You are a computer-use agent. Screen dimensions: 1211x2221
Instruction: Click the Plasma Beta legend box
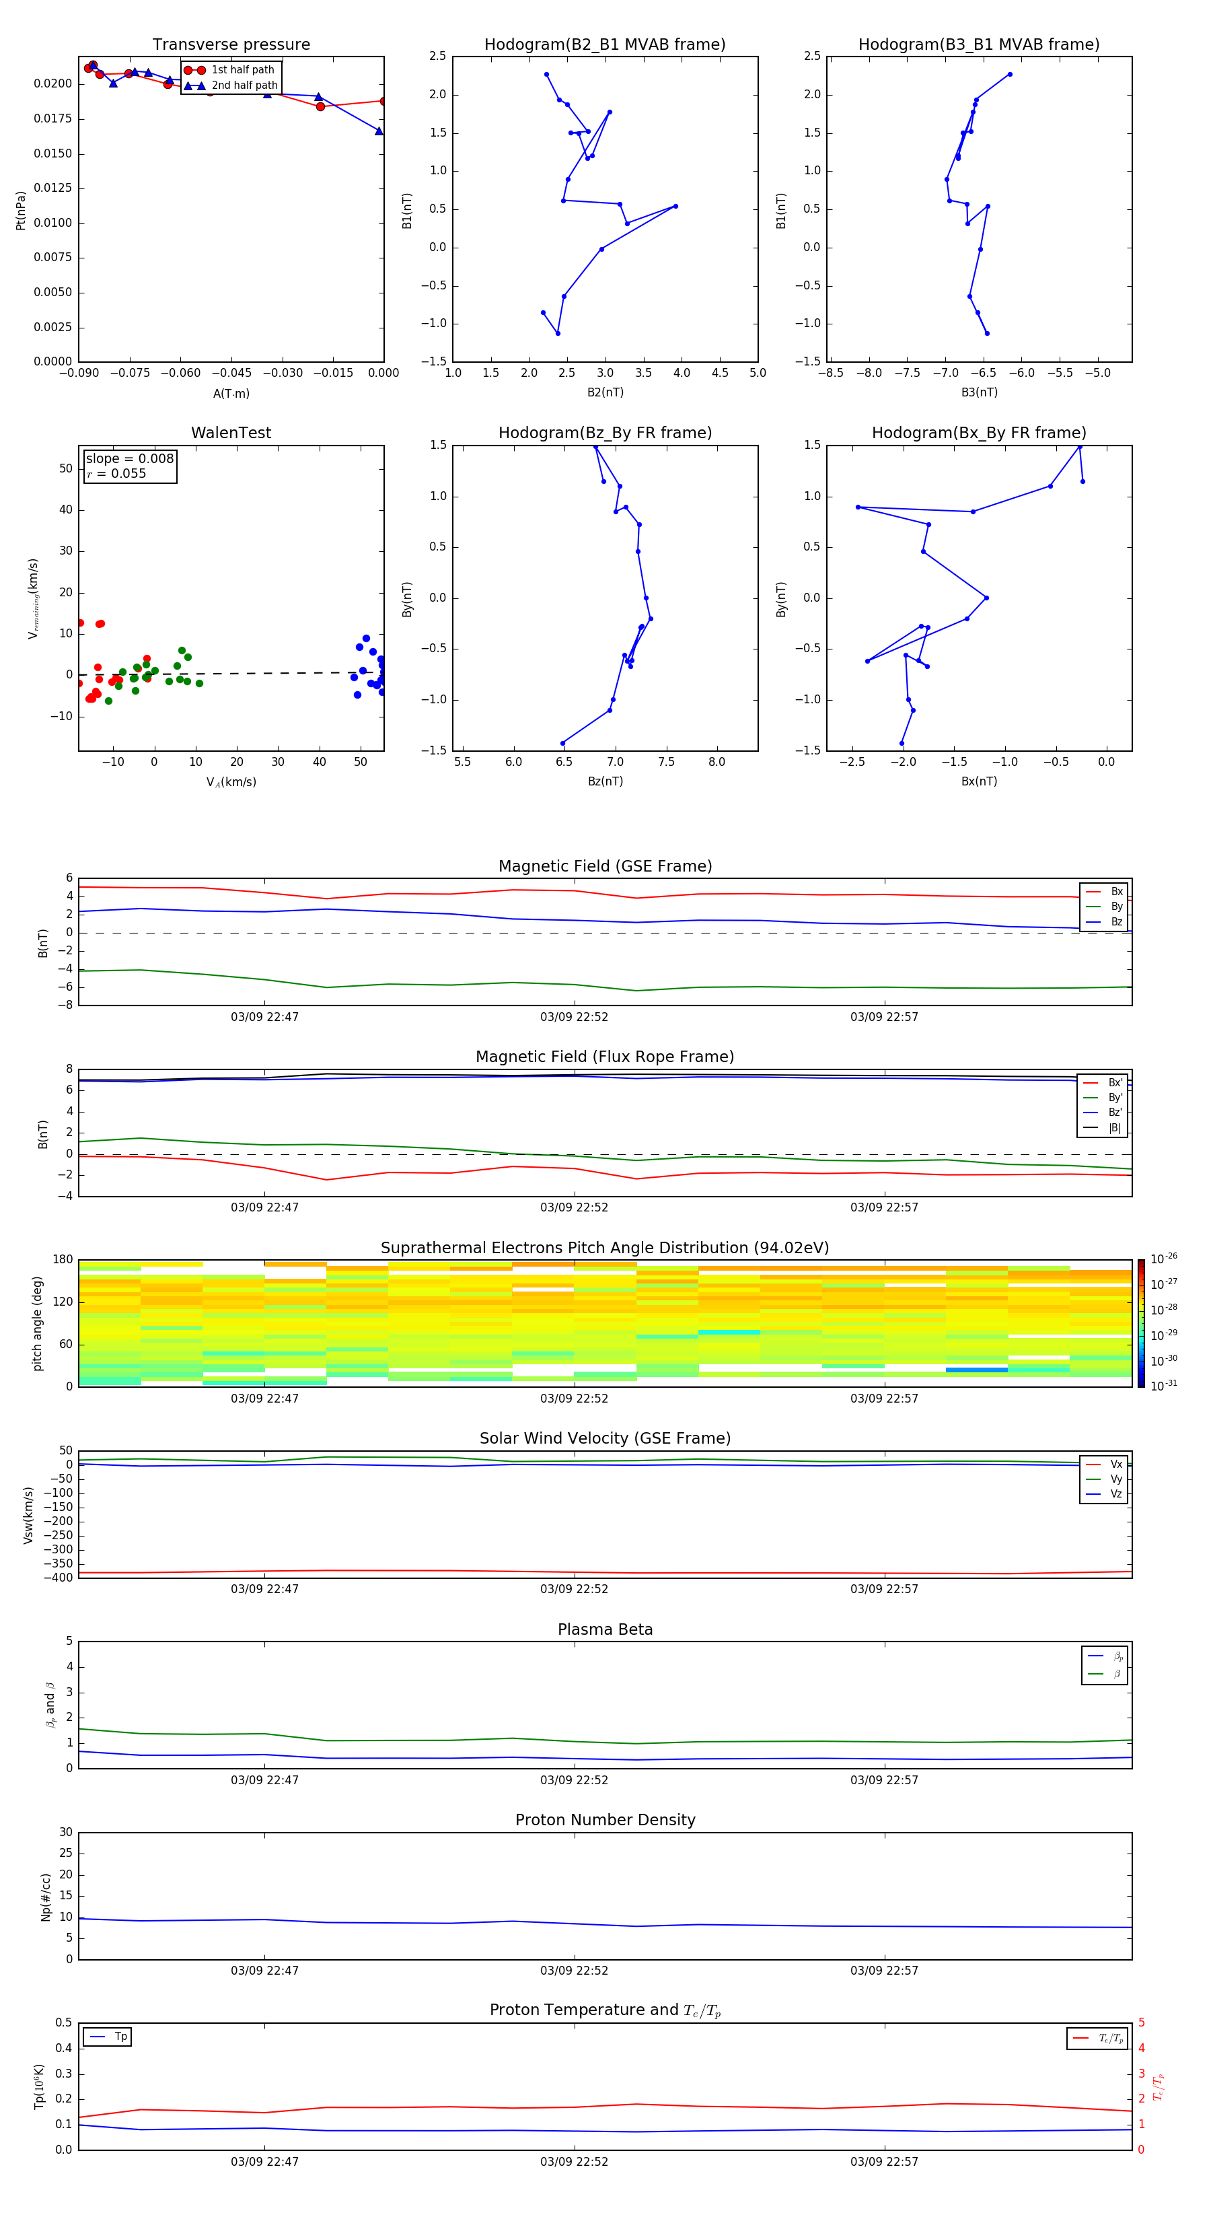(x=1104, y=1665)
